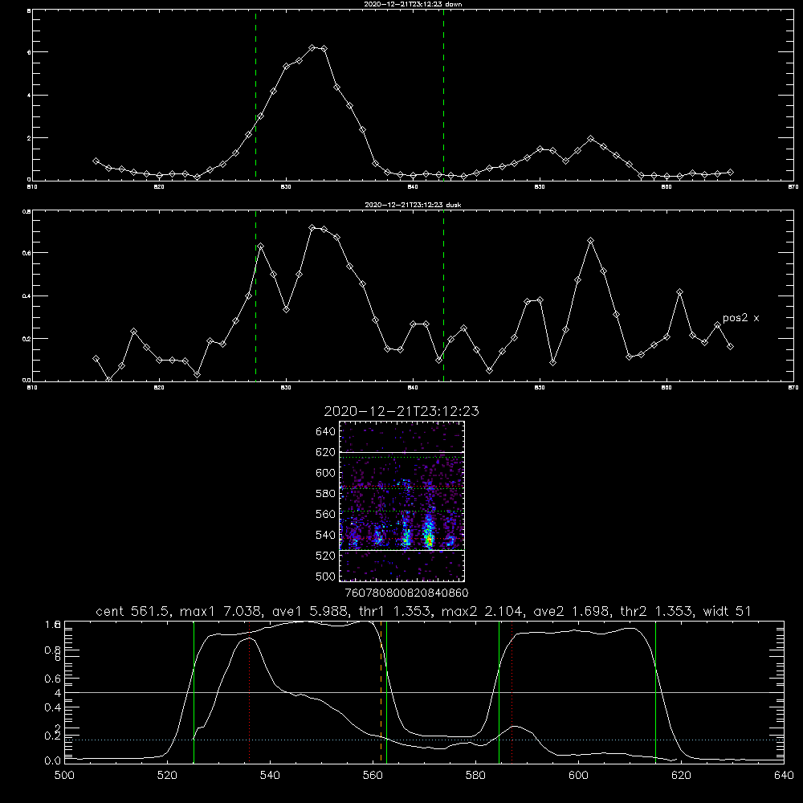This screenshot has width=803, height=803.
Task: Click the dusk plot title text
Action: (x=413, y=205)
